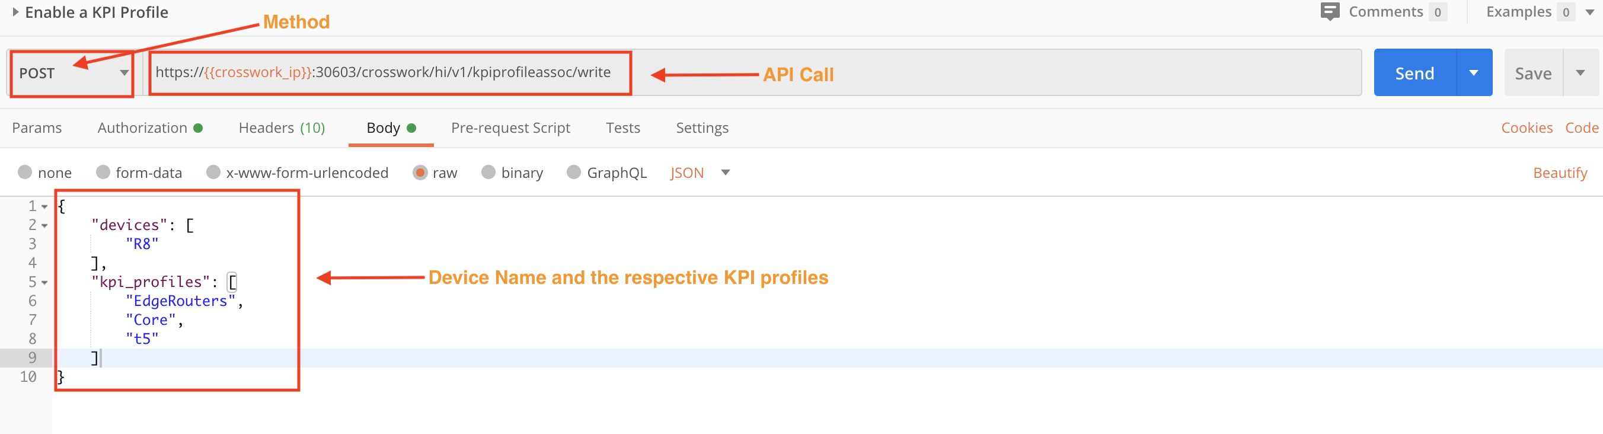The height and width of the screenshot is (434, 1603).
Task: Click the Save button
Action: 1532,74
